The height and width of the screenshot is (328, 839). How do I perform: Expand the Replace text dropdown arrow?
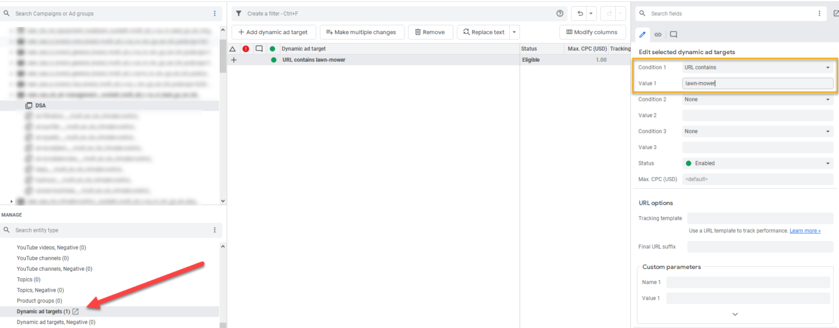[x=514, y=32]
